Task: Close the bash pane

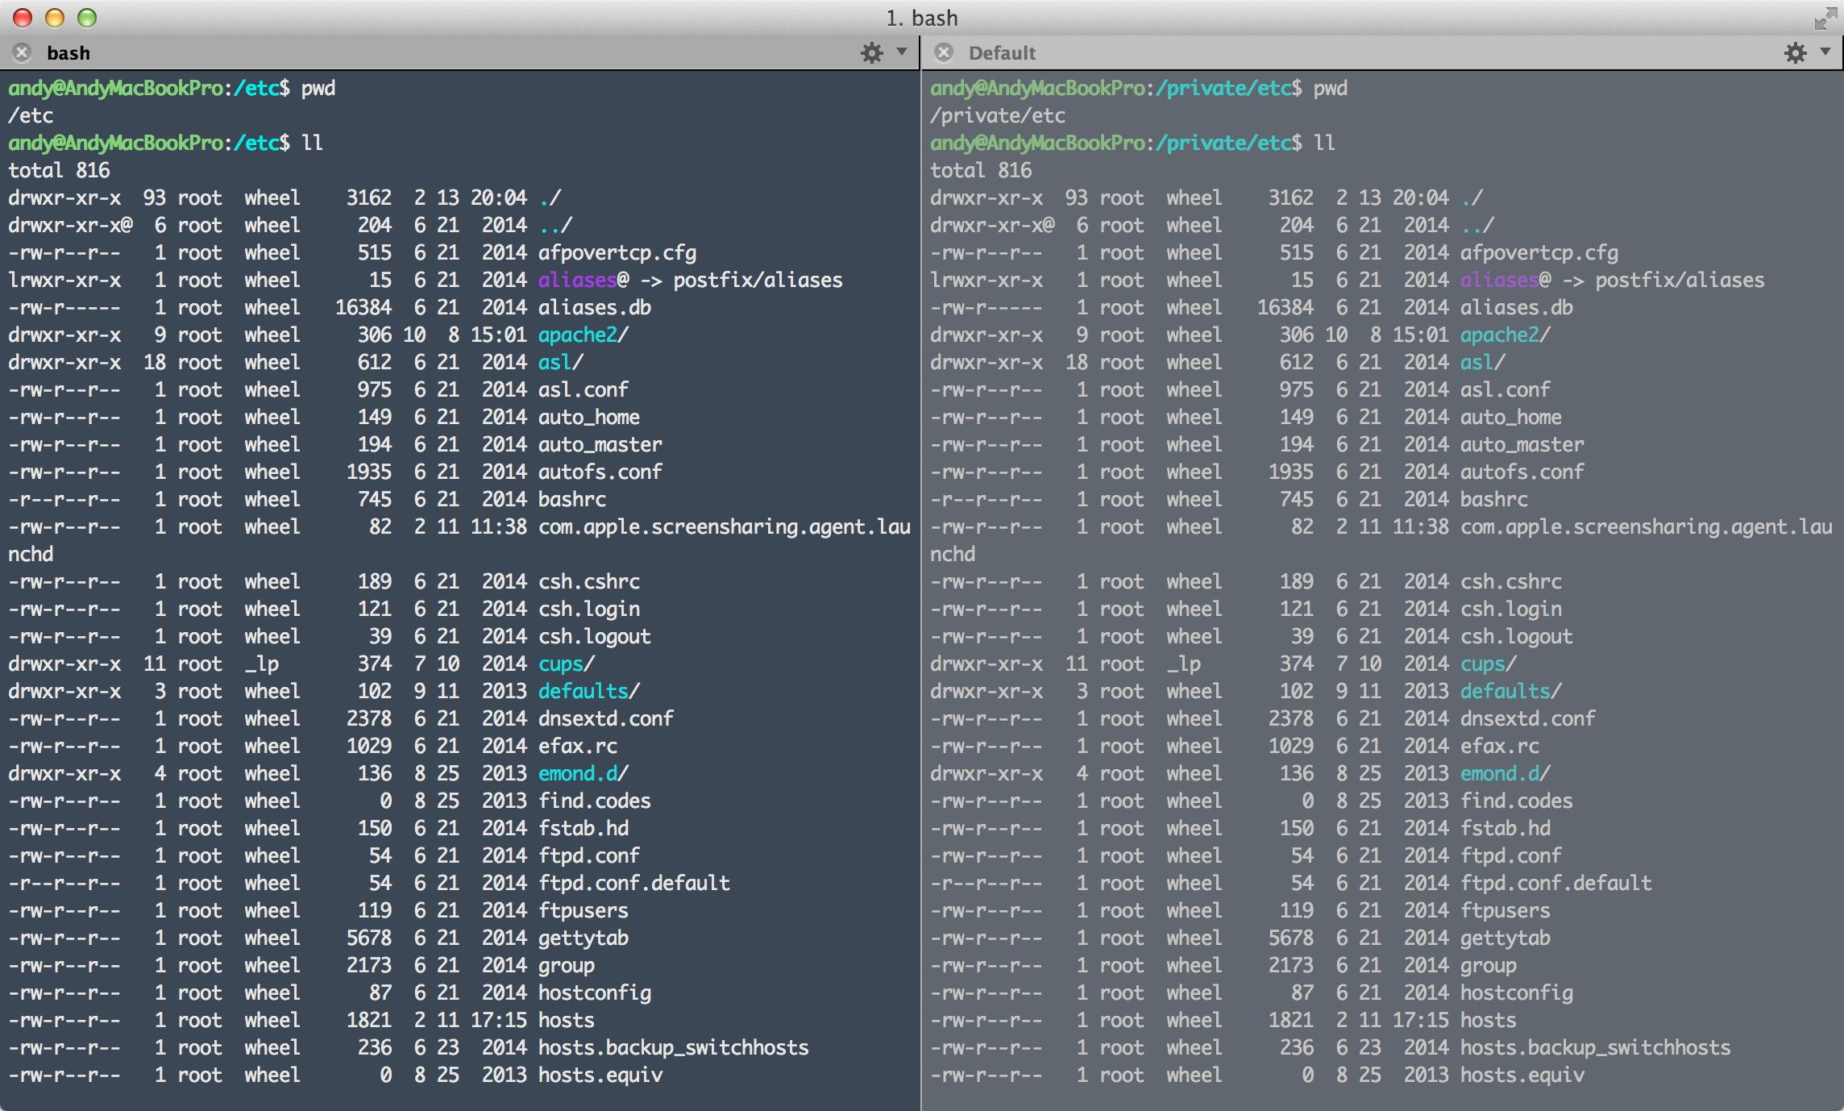Action: [x=22, y=53]
